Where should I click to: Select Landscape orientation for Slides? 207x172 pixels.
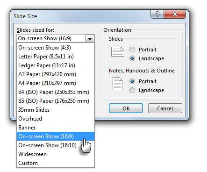[x=132, y=58]
